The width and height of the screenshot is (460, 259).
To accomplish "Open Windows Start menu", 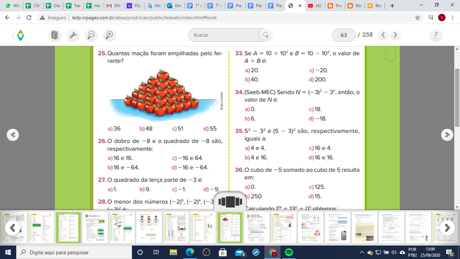I will (x=8, y=252).
